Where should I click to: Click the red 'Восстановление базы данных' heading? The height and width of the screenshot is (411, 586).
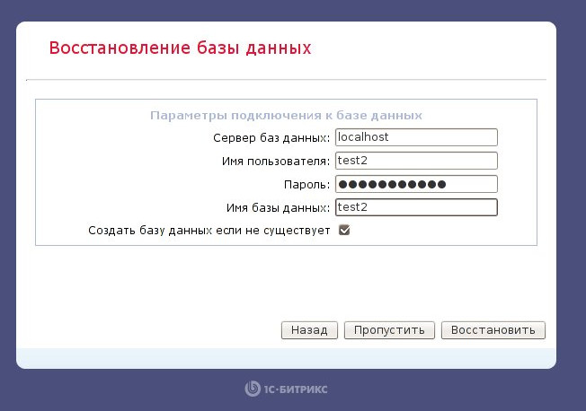coord(180,48)
